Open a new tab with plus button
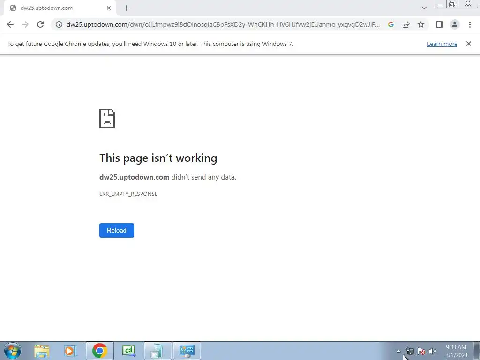The height and width of the screenshot is (360, 480). 127,8
